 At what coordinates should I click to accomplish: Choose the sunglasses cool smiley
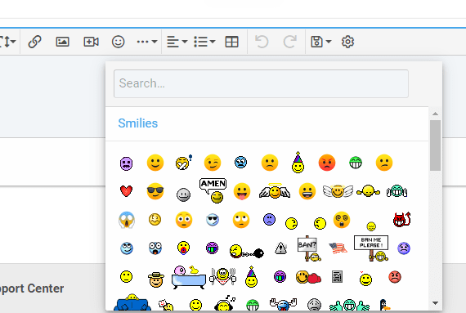point(155,191)
